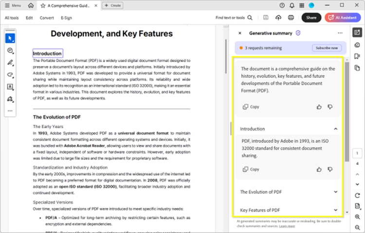The width and height of the screenshot is (365, 233).
Task: Open the notifications bell
Action: 292,5
